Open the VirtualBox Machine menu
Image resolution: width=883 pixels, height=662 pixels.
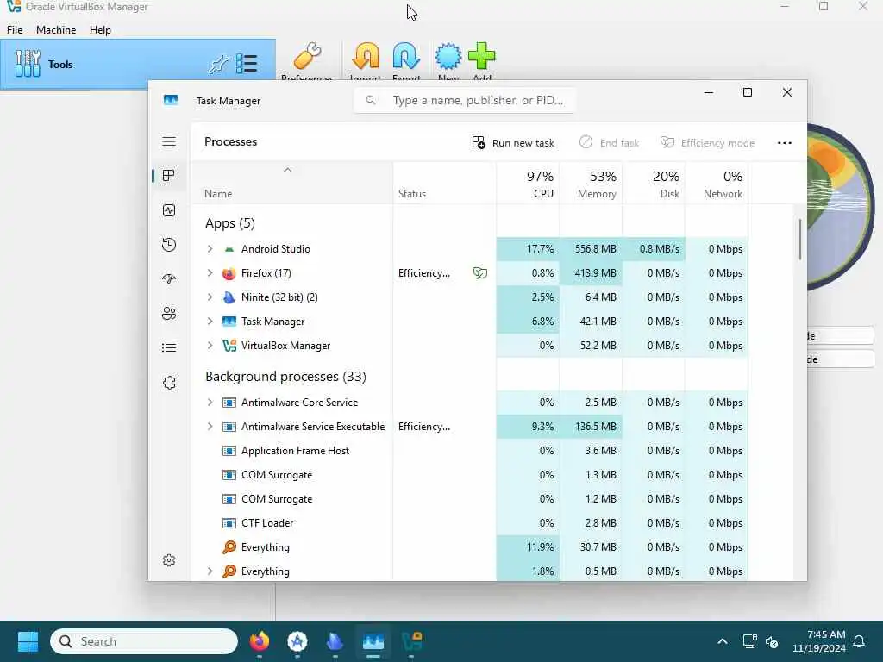[x=56, y=30]
